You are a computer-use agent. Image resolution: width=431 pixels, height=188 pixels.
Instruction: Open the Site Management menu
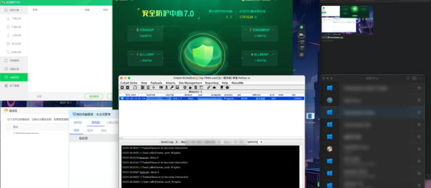pos(190,83)
